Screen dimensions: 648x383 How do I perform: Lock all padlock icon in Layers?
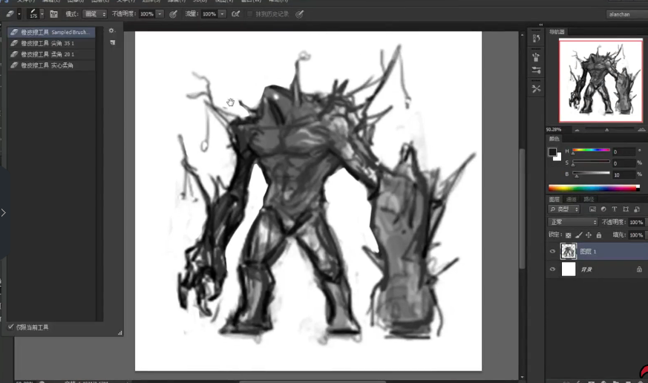599,235
